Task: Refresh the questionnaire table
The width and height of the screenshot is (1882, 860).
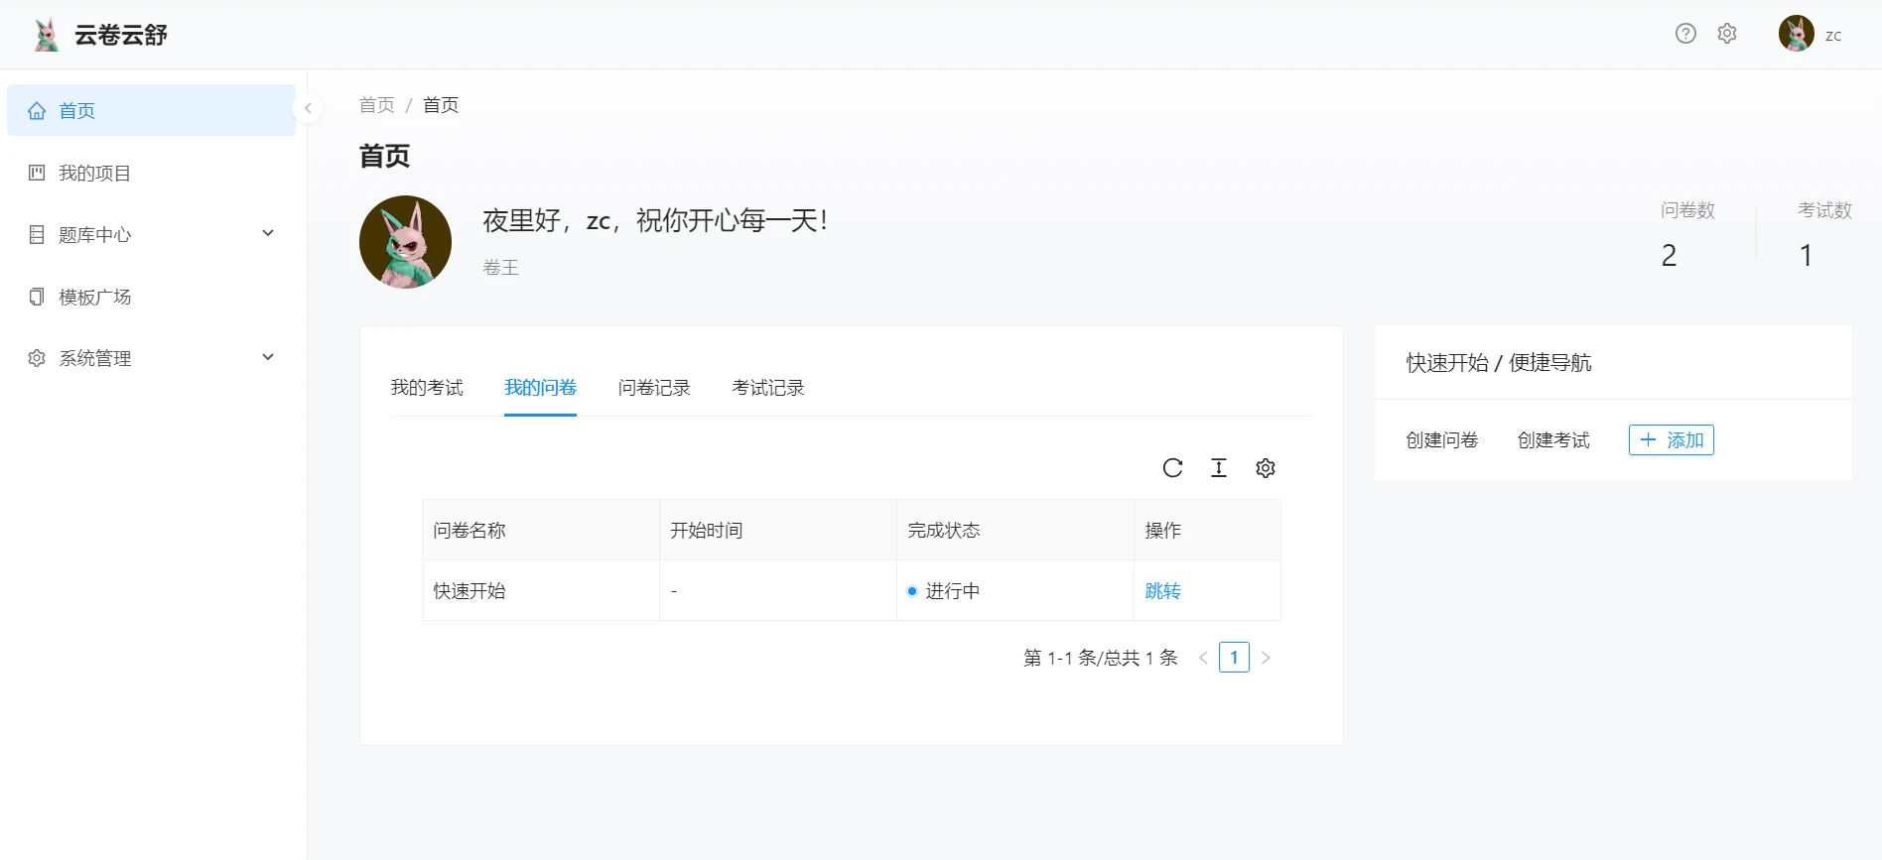Action: point(1172,468)
